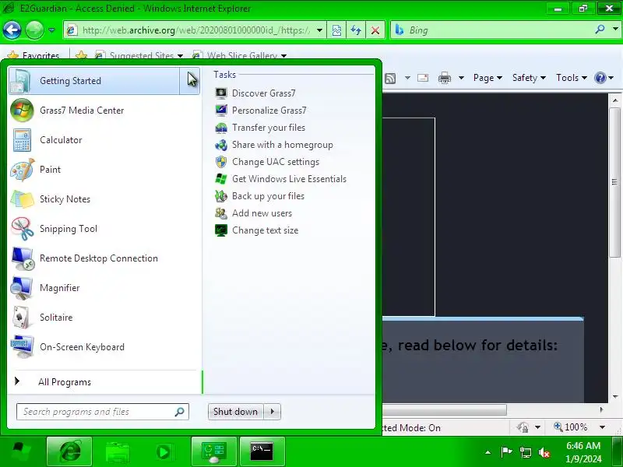Click the Control Panel taskbar button
The width and height of the screenshot is (623, 467).
click(214, 451)
